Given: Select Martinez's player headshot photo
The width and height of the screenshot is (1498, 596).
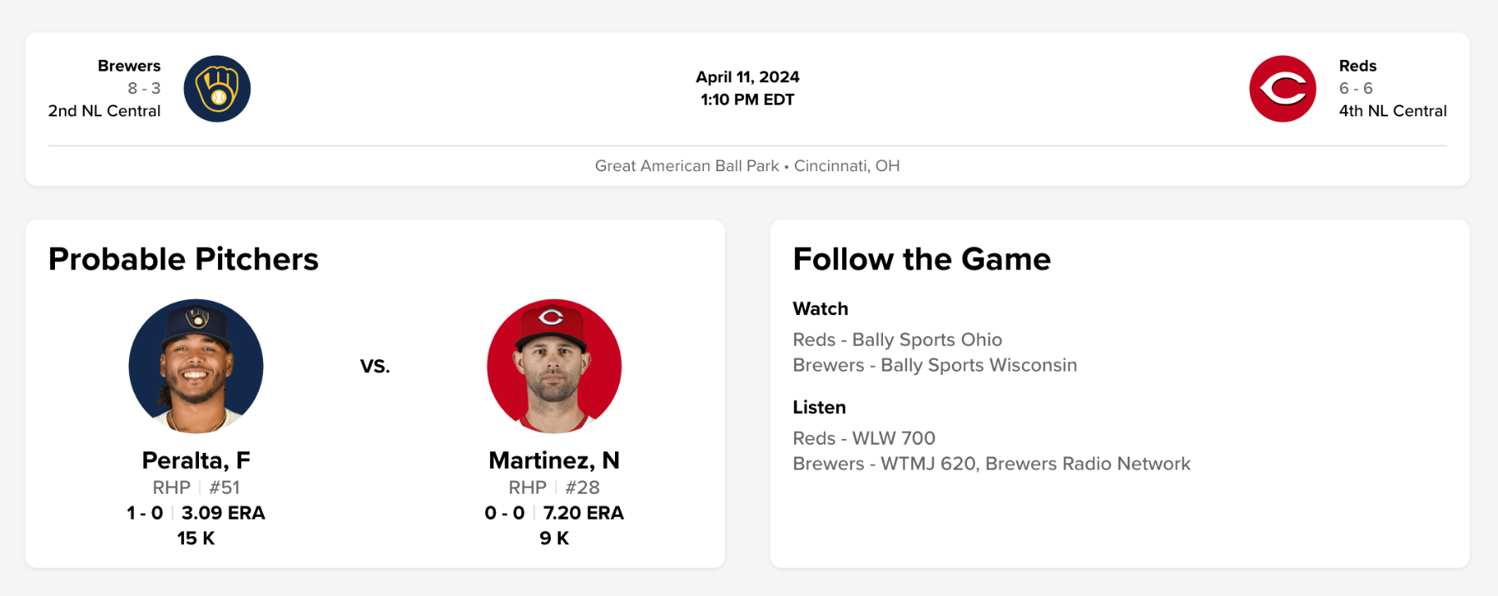Looking at the screenshot, I should click(x=553, y=367).
